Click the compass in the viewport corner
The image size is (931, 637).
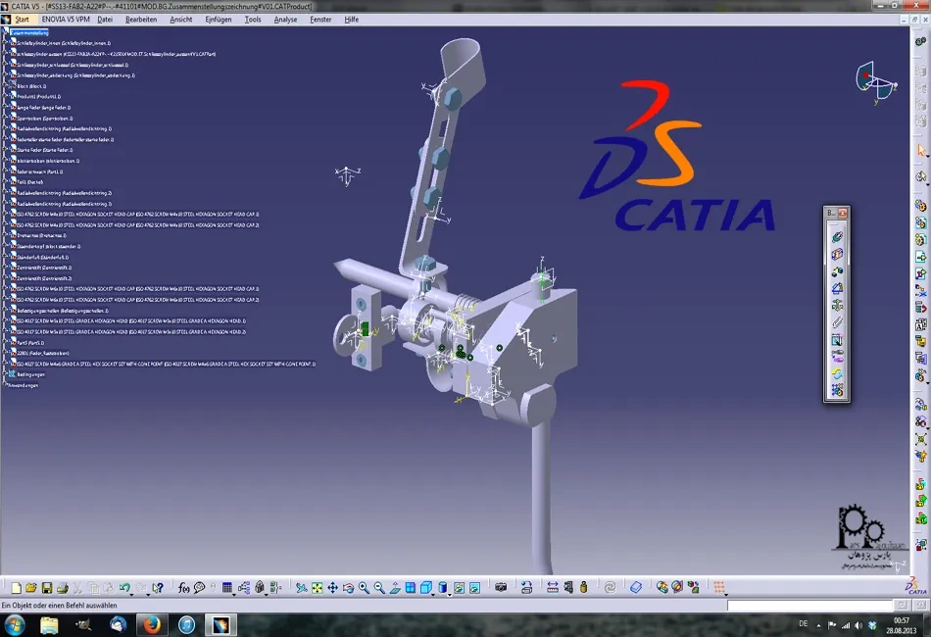[875, 81]
